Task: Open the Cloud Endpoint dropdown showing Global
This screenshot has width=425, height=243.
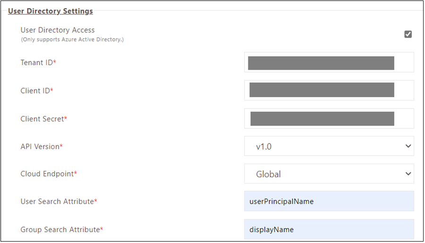Action: (x=329, y=174)
